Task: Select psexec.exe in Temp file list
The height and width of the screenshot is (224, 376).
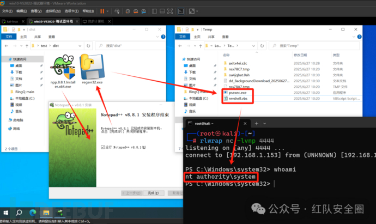Action: tap(238, 93)
